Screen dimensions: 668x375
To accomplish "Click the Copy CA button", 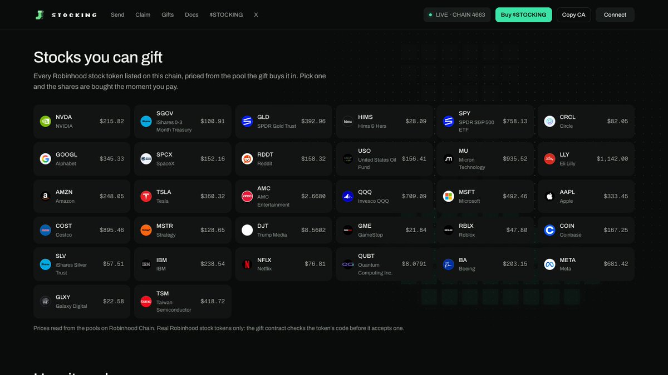I will coord(573,15).
